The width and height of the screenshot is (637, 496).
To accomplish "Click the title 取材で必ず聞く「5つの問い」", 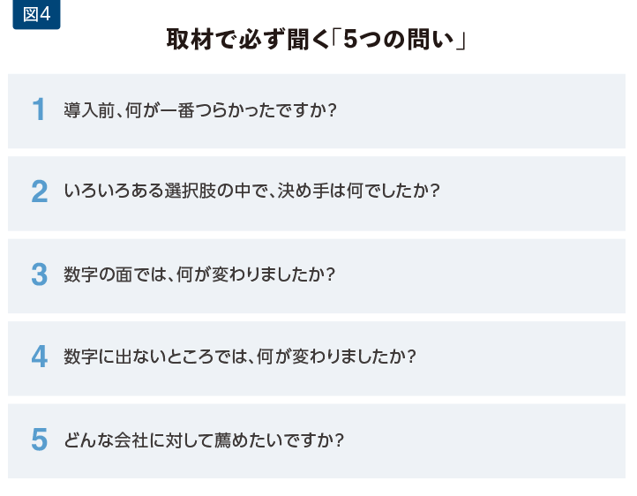I will (317, 40).
